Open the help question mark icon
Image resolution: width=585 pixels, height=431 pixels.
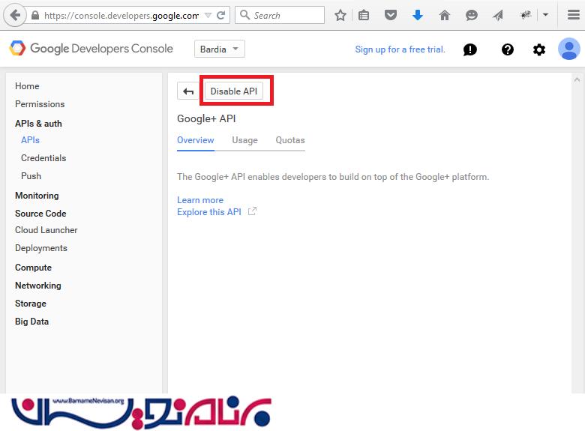tap(508, 49)
